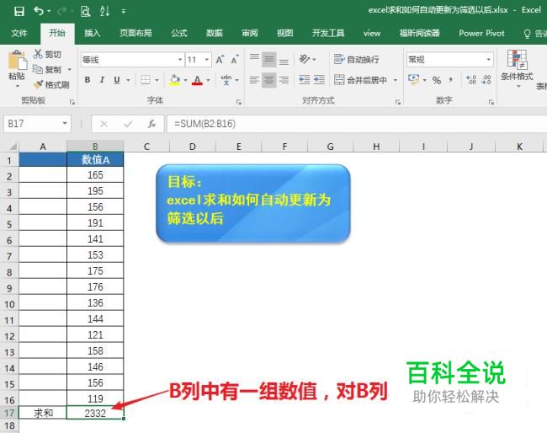Image resolution: width=547 pixels, height=433 pixels.
Task: Open Clipboard group dialog launcher
Action: click(x=72, y=102)
